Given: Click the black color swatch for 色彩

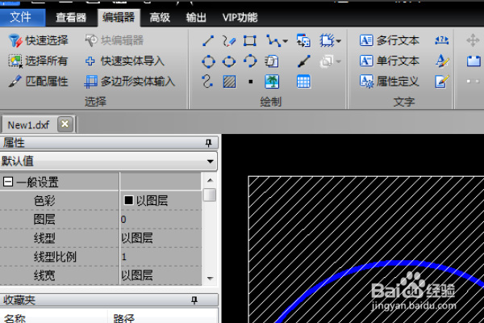Looking at the screenshot, I should tap(128, 200).
